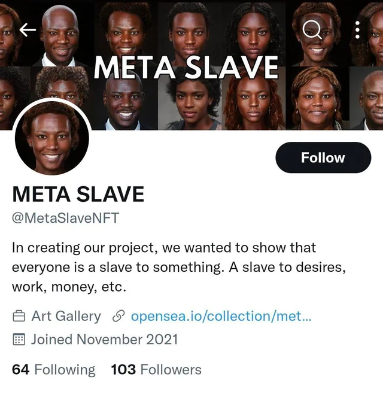This screenshot has width=383, height=394.
Task: Click the Art Gallery category label
Action: [66, 316]
